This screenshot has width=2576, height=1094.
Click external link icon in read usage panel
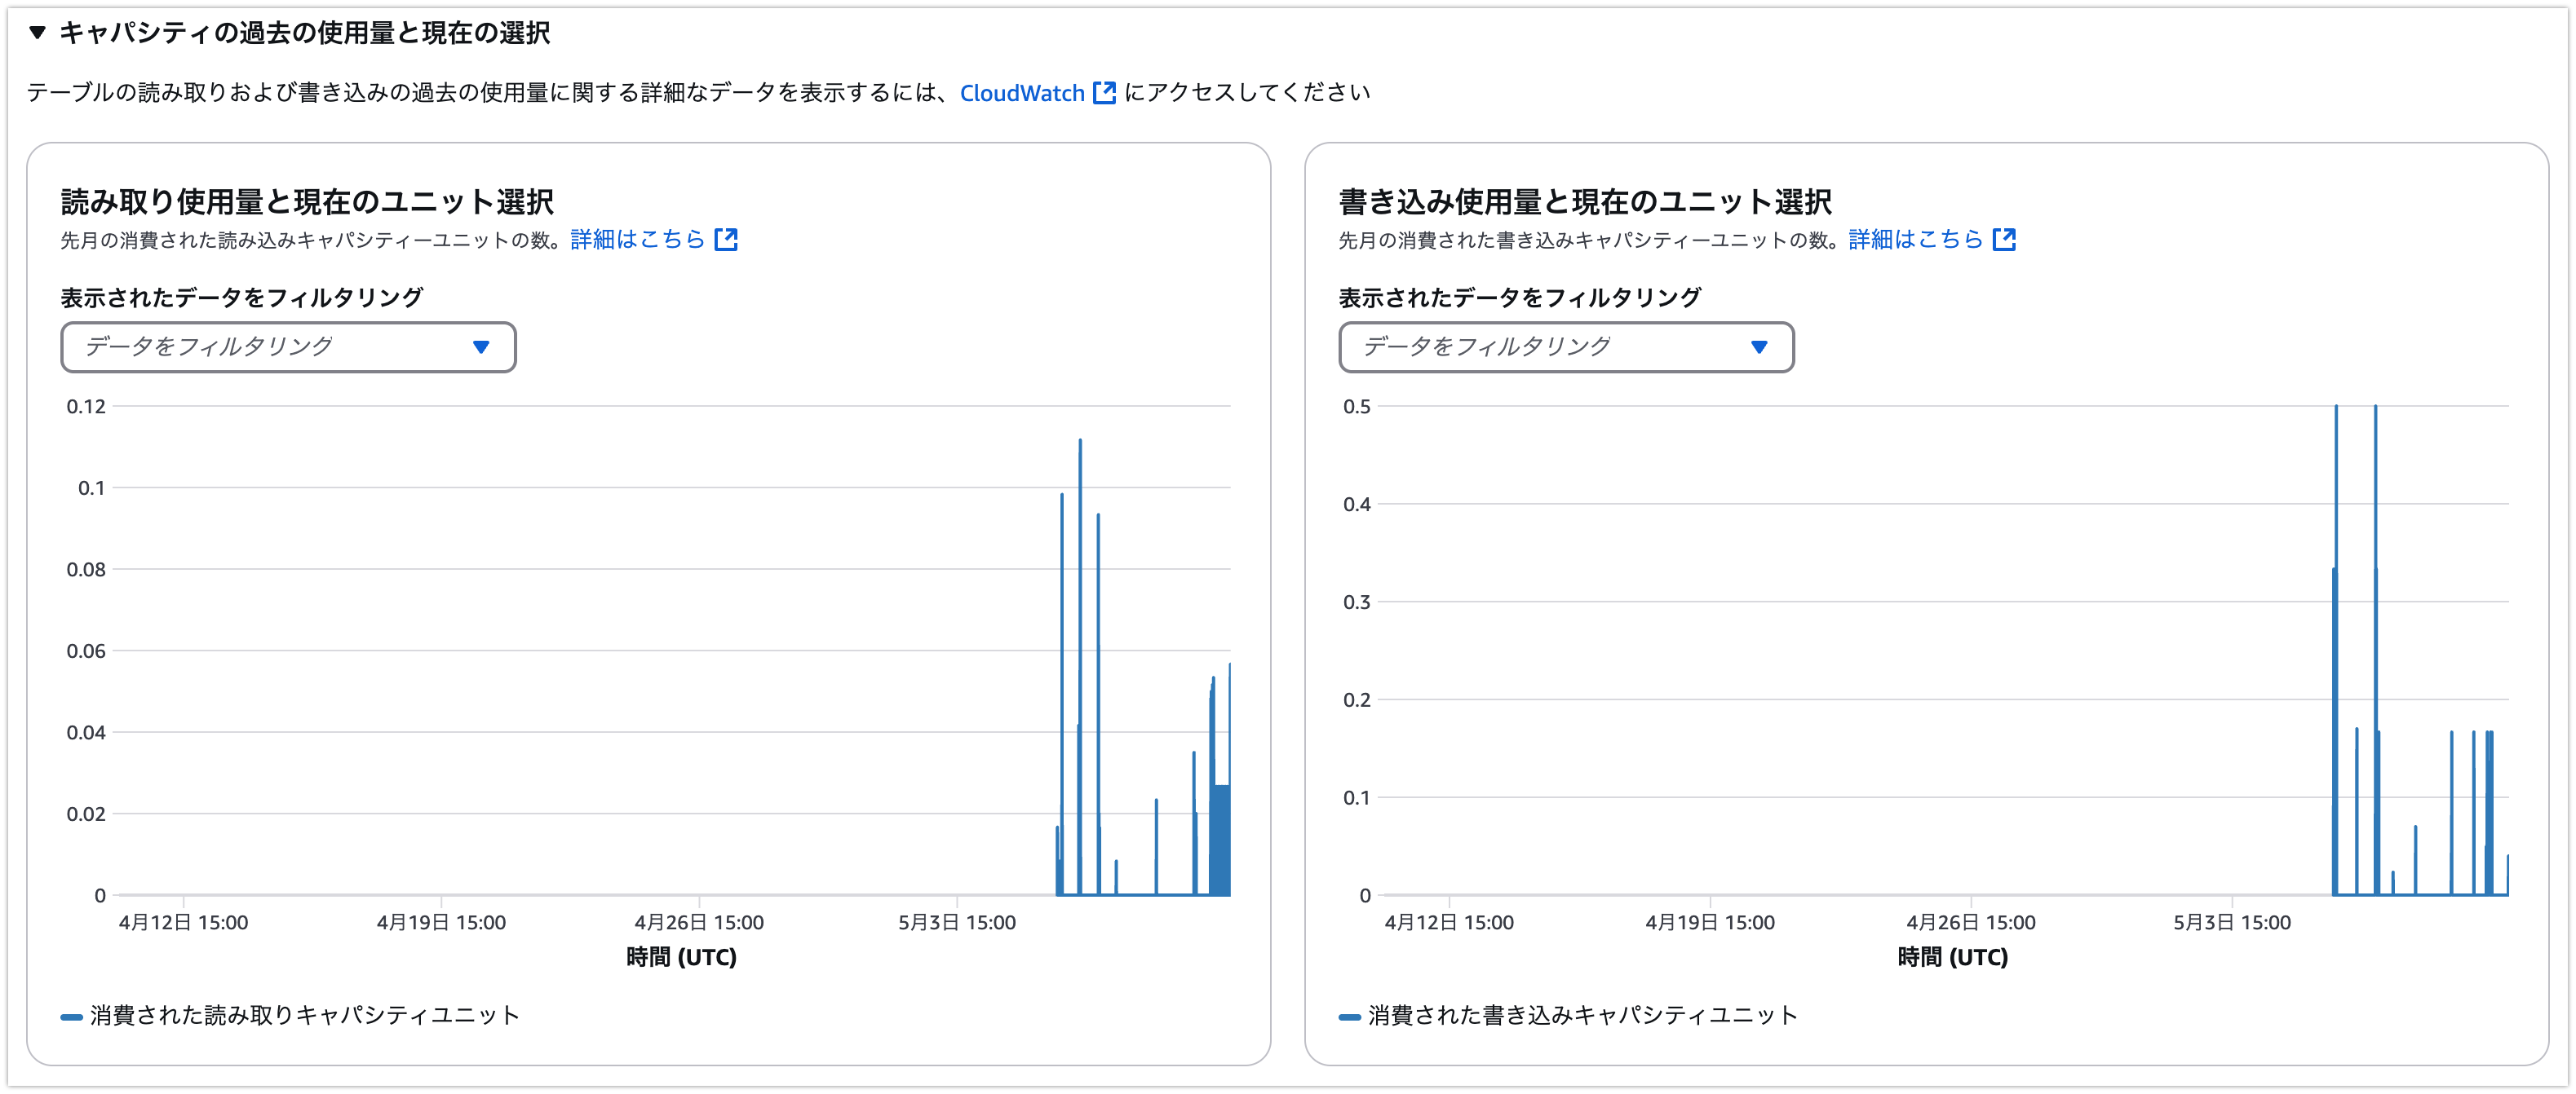click(726, 240)
